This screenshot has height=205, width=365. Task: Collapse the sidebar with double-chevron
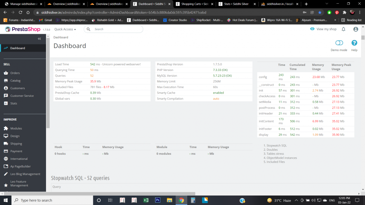coord(39,39)
